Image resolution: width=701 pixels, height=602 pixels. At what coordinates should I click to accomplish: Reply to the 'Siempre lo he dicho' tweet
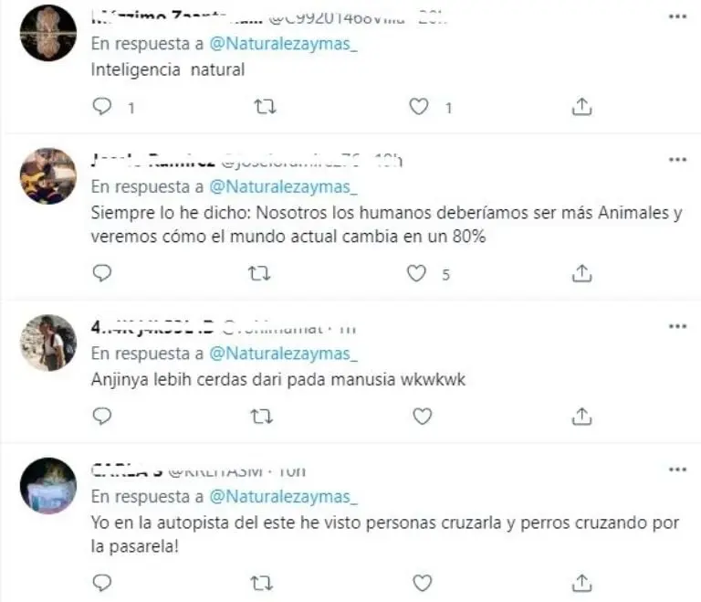pos(102,273)
